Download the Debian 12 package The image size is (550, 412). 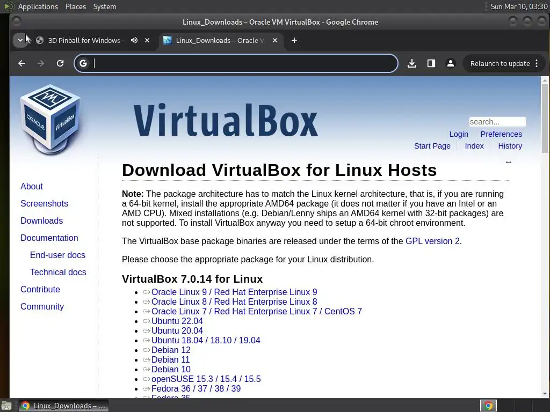pyautogui.click(x=171, y=350)
